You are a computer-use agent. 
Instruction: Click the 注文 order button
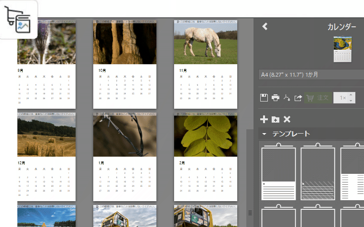pos(318,98)
